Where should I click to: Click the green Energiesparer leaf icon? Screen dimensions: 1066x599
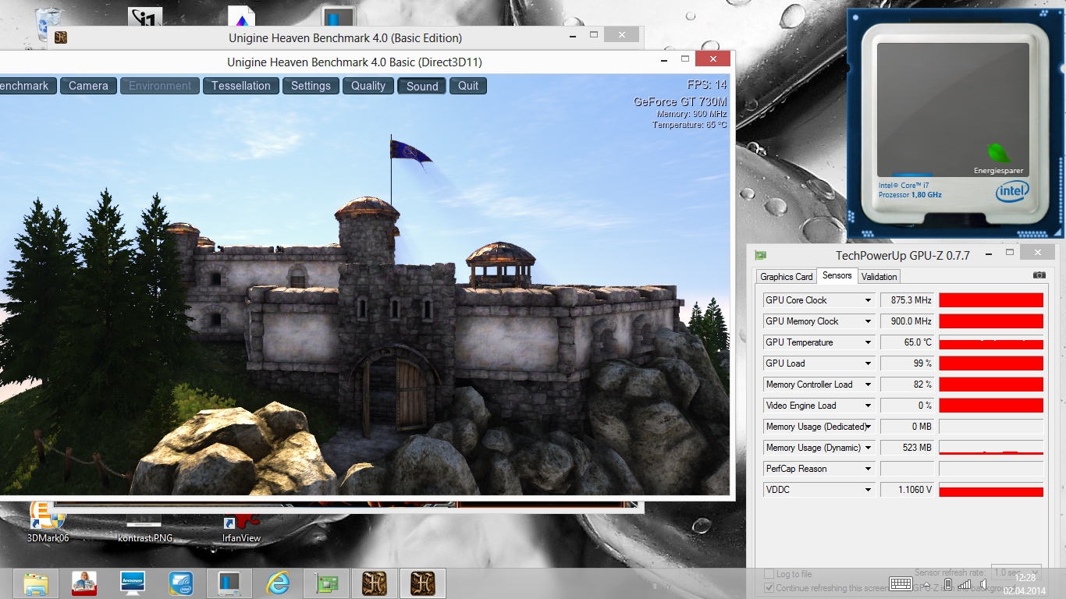(x=998, y=153)
